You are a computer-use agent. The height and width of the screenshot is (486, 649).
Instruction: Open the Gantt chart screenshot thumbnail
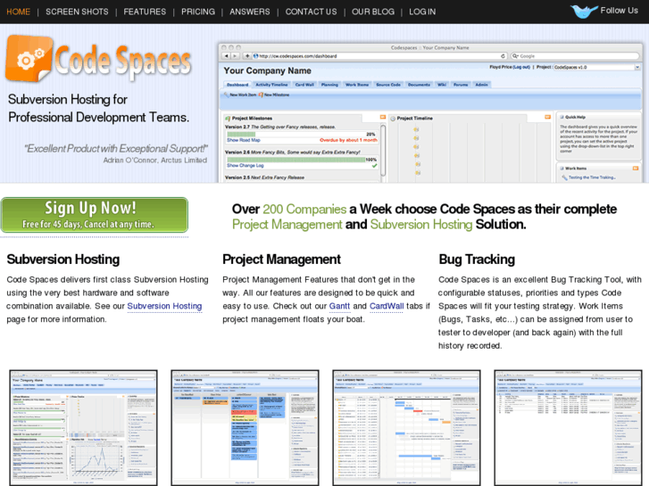point(406,428)
